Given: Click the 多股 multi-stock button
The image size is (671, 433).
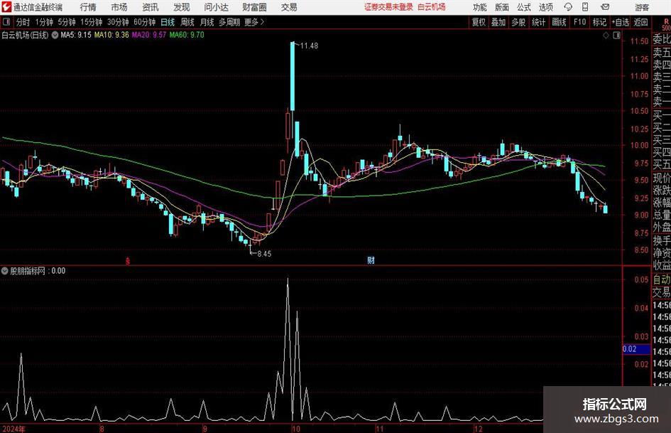Looking at the screenshot, I should click(518, 22).
